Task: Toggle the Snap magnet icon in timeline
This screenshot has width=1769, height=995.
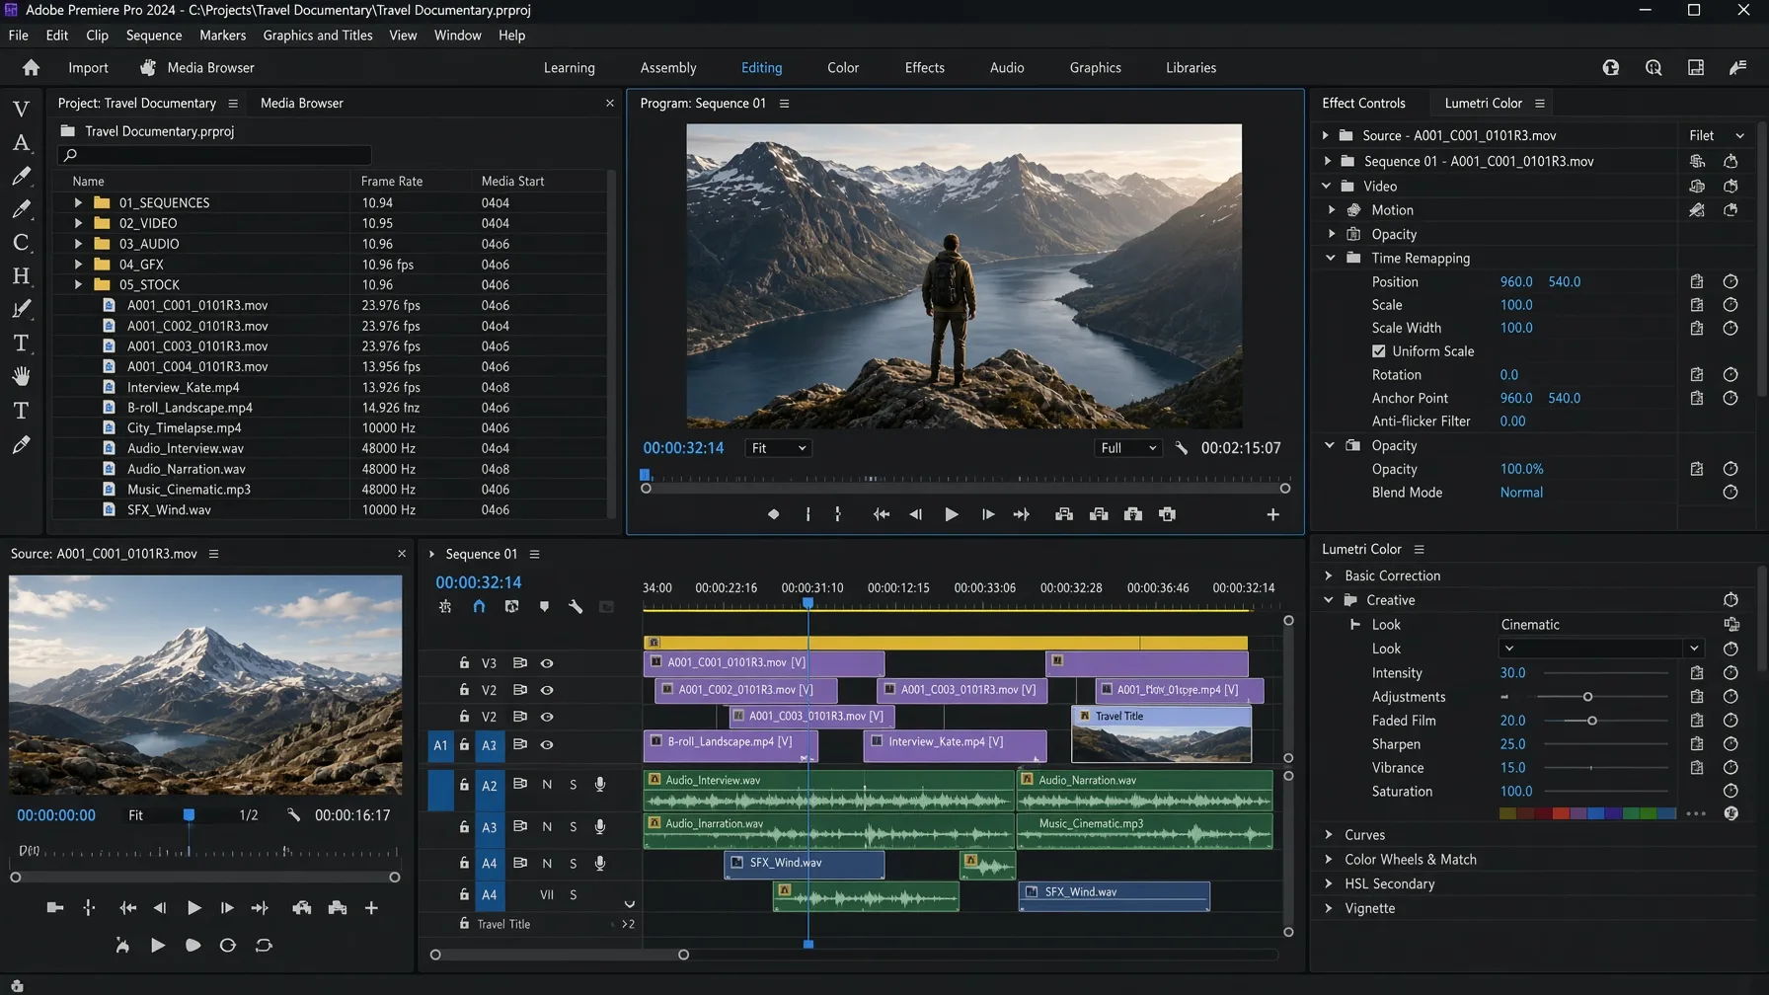Action: coord(479,606)
